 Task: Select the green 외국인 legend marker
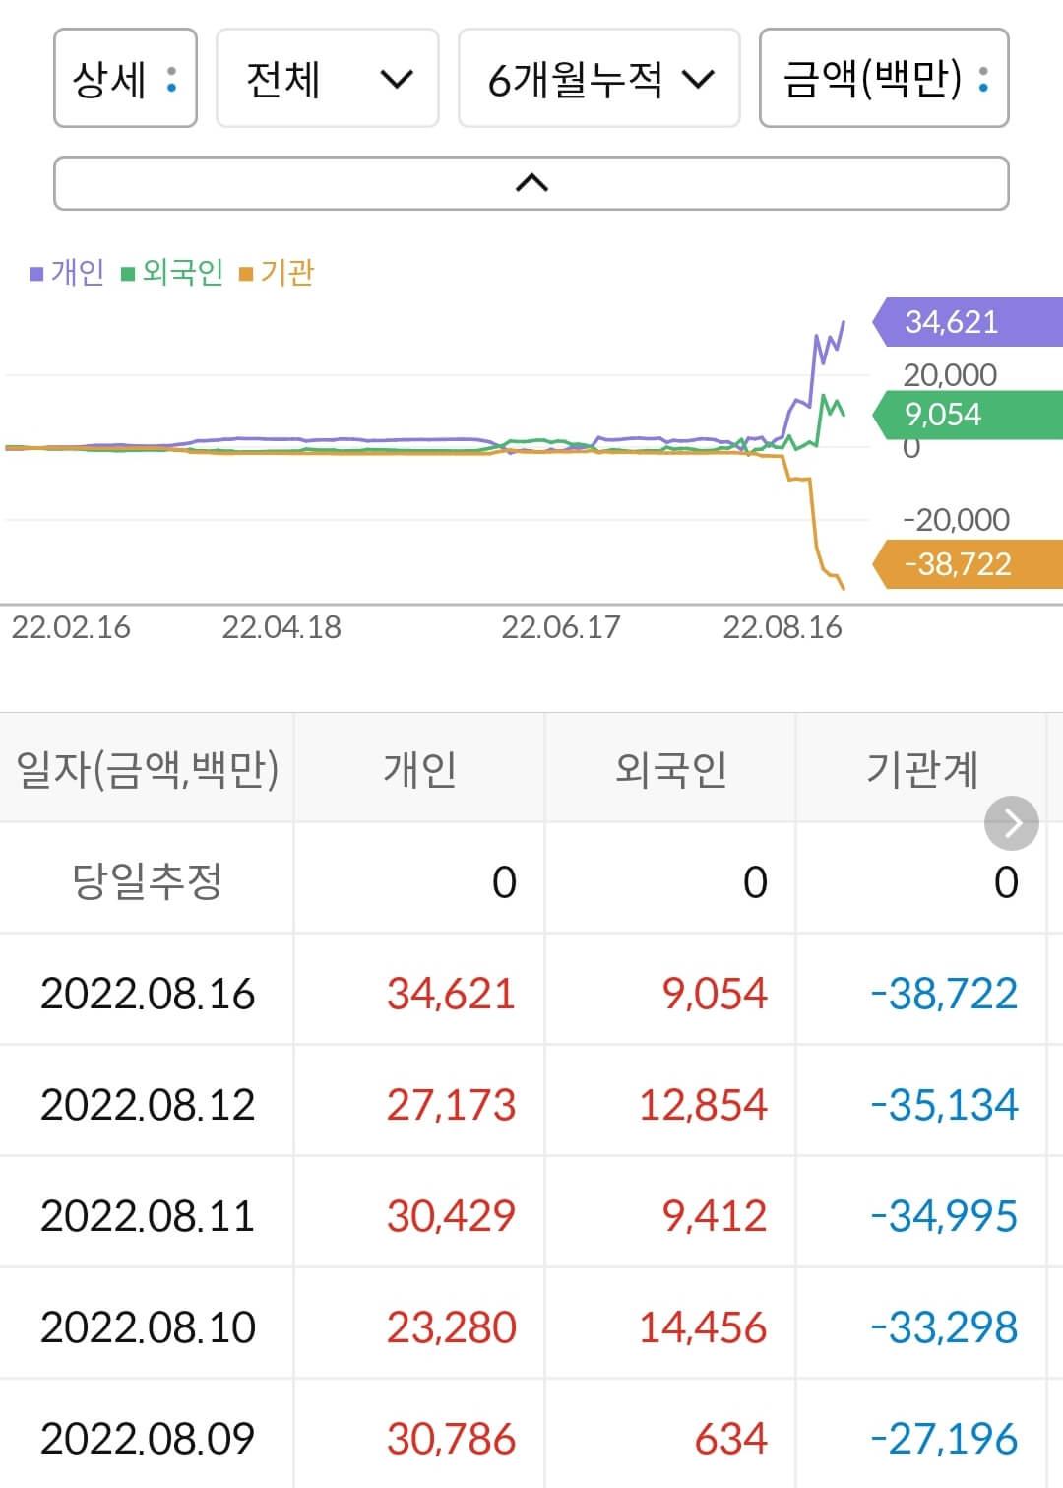127,272
